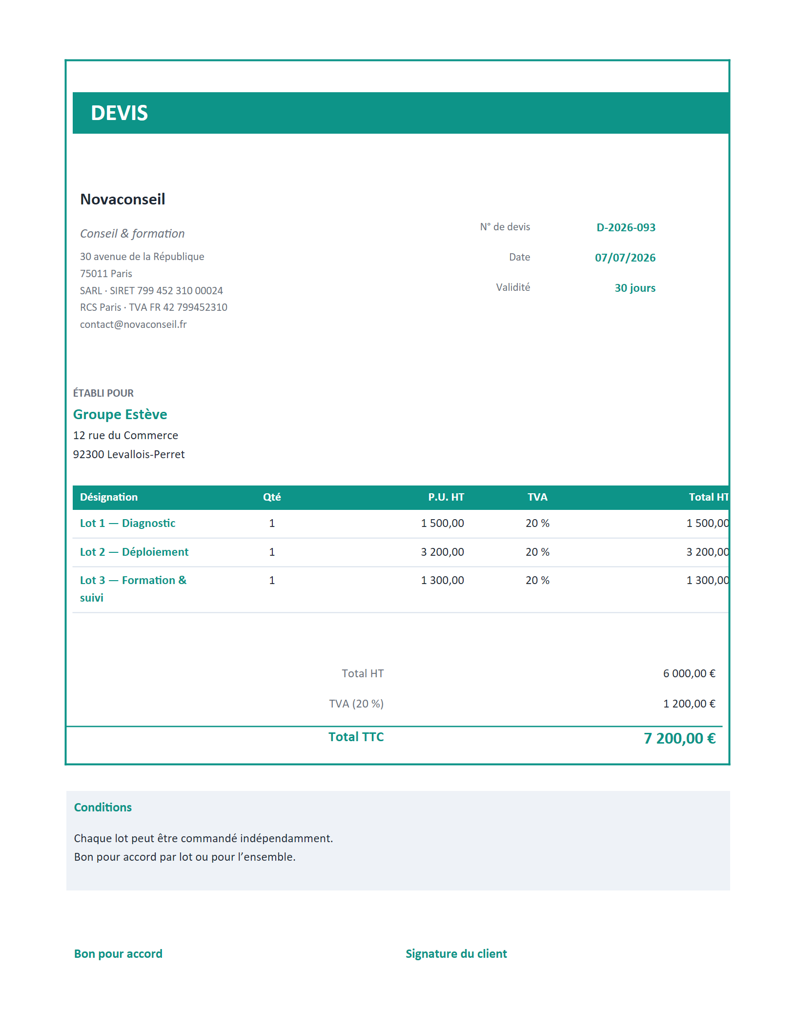This screenshot has height=1031, width=797.
Task: Click the "Signature du client" heading
Action: [456, 954]
